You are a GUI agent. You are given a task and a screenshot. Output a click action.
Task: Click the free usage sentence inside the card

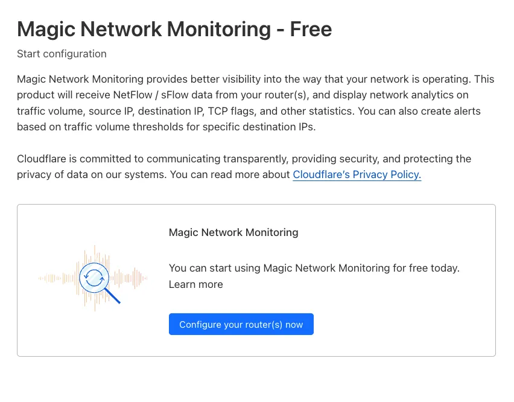tap(314, 268)
